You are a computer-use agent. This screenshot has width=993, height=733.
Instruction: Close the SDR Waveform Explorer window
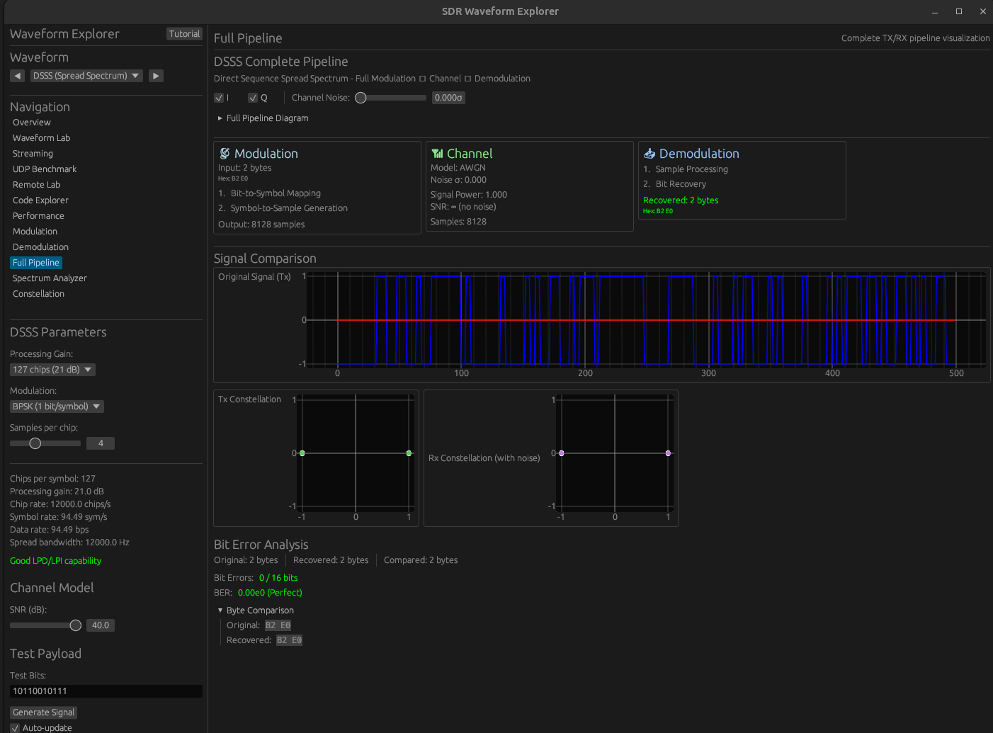coord(982,11)
